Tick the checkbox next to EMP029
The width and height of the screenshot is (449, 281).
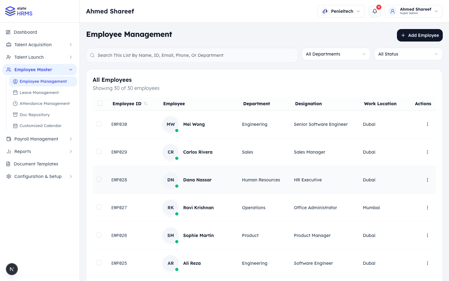click(99, 151)
